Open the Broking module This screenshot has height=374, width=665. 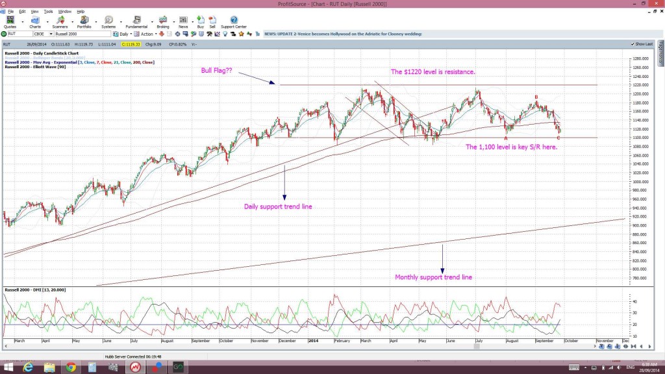pyautogui.click(x=163, y=21)
